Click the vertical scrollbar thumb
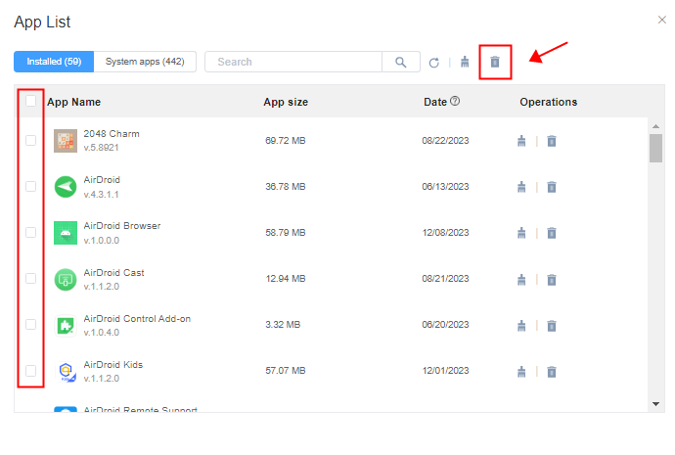The image size is (675, 455). tap(655, 148)
